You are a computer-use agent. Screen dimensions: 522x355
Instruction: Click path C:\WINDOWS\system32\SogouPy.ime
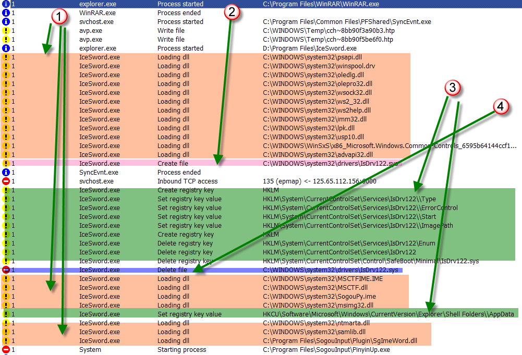tap(319, 297)
